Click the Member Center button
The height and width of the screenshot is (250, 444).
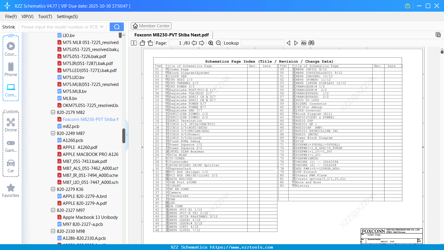tap(151, 26)
